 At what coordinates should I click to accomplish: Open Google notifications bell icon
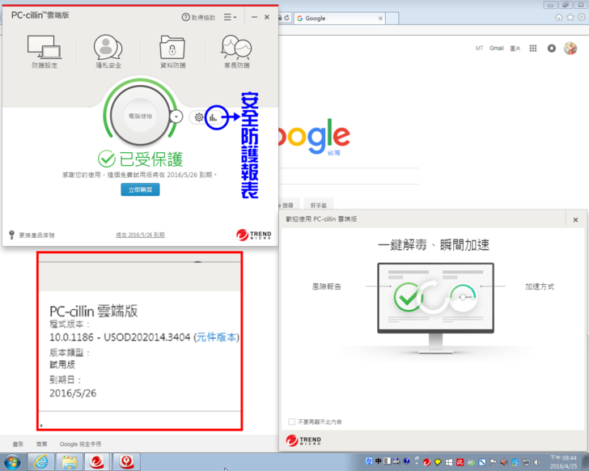(x=551, y=49)
